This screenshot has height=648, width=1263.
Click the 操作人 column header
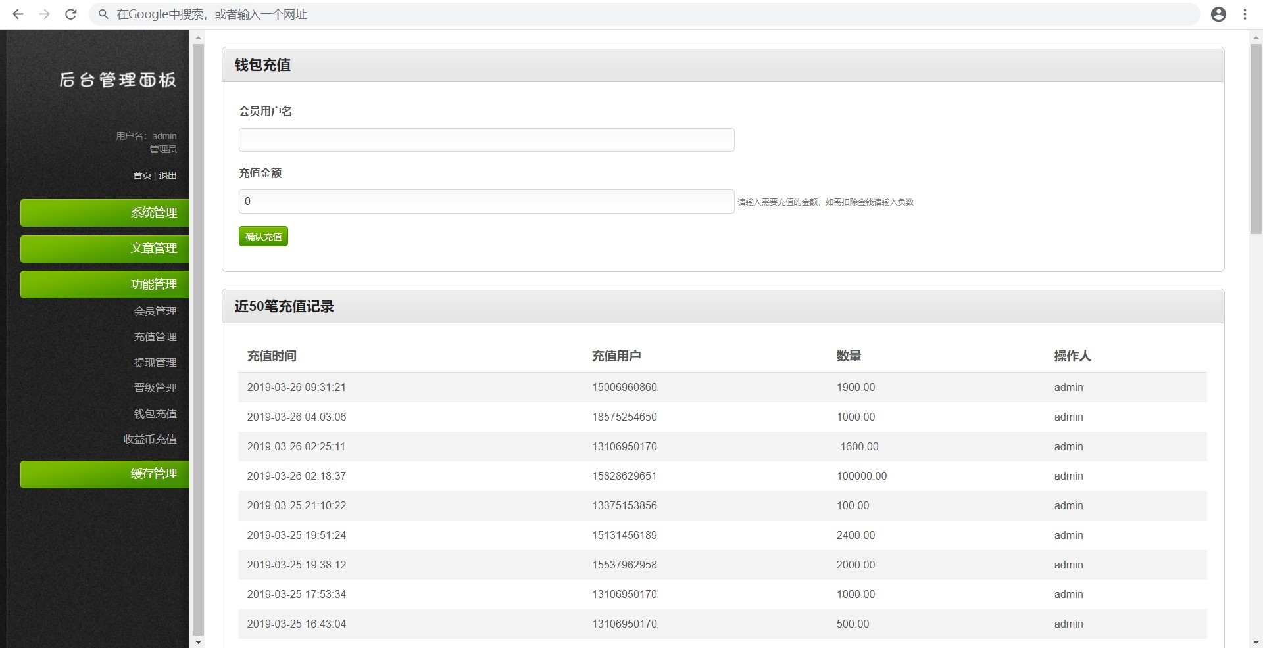tap(1072, 356)
